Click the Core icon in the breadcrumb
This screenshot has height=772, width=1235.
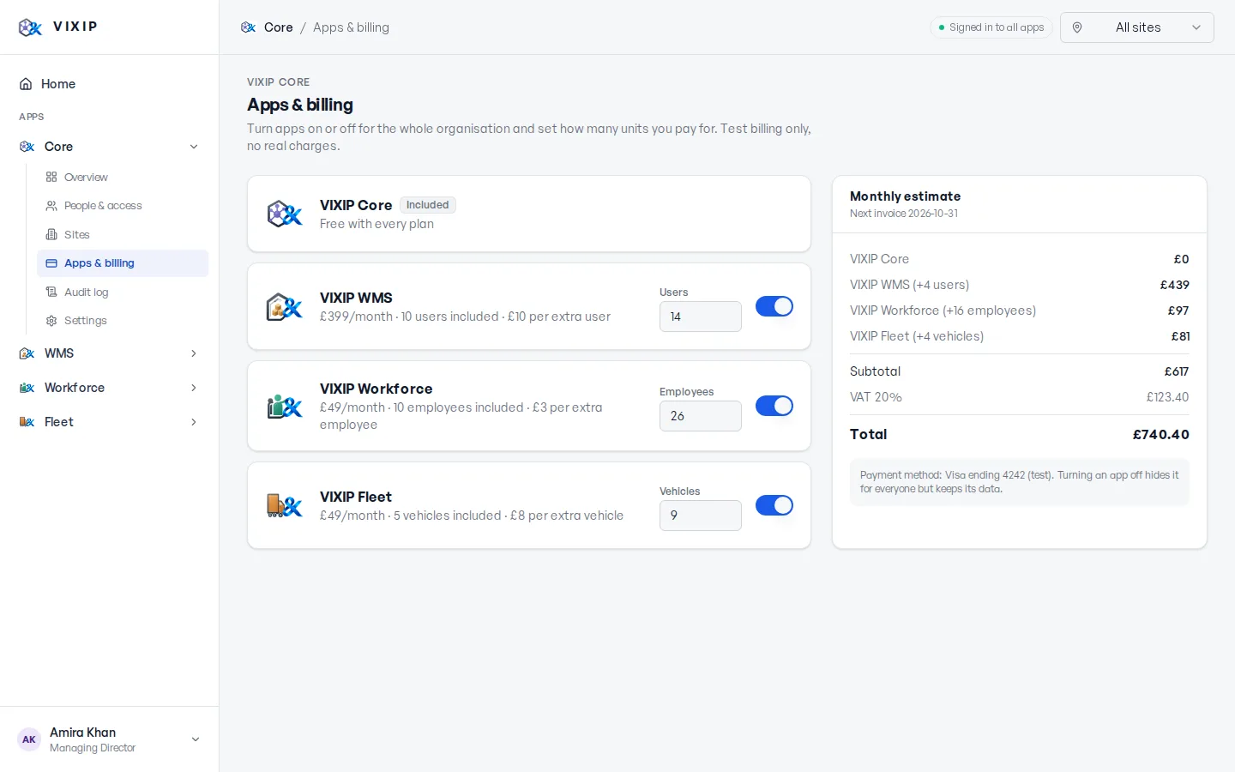[x=249, y=27]
